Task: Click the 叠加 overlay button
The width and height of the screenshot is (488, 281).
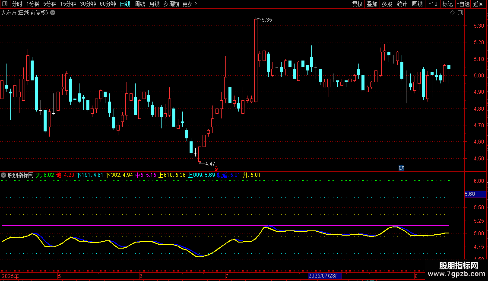Action: [372, 4]
